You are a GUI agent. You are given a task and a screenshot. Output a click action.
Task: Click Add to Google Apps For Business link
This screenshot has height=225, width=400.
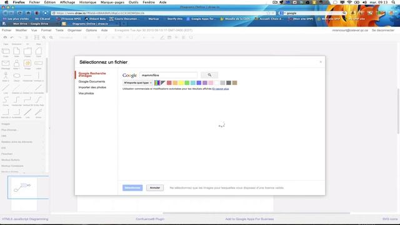(249, 219)
